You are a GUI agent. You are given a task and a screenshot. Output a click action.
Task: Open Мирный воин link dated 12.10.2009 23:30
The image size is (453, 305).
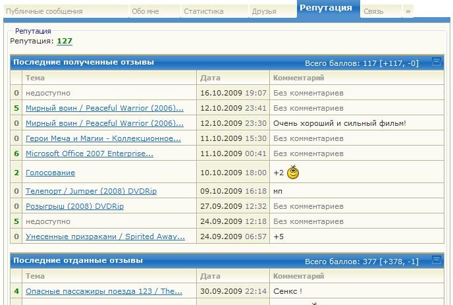tap(105, 123)
